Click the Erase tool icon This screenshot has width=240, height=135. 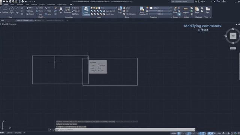click(55, 8)
